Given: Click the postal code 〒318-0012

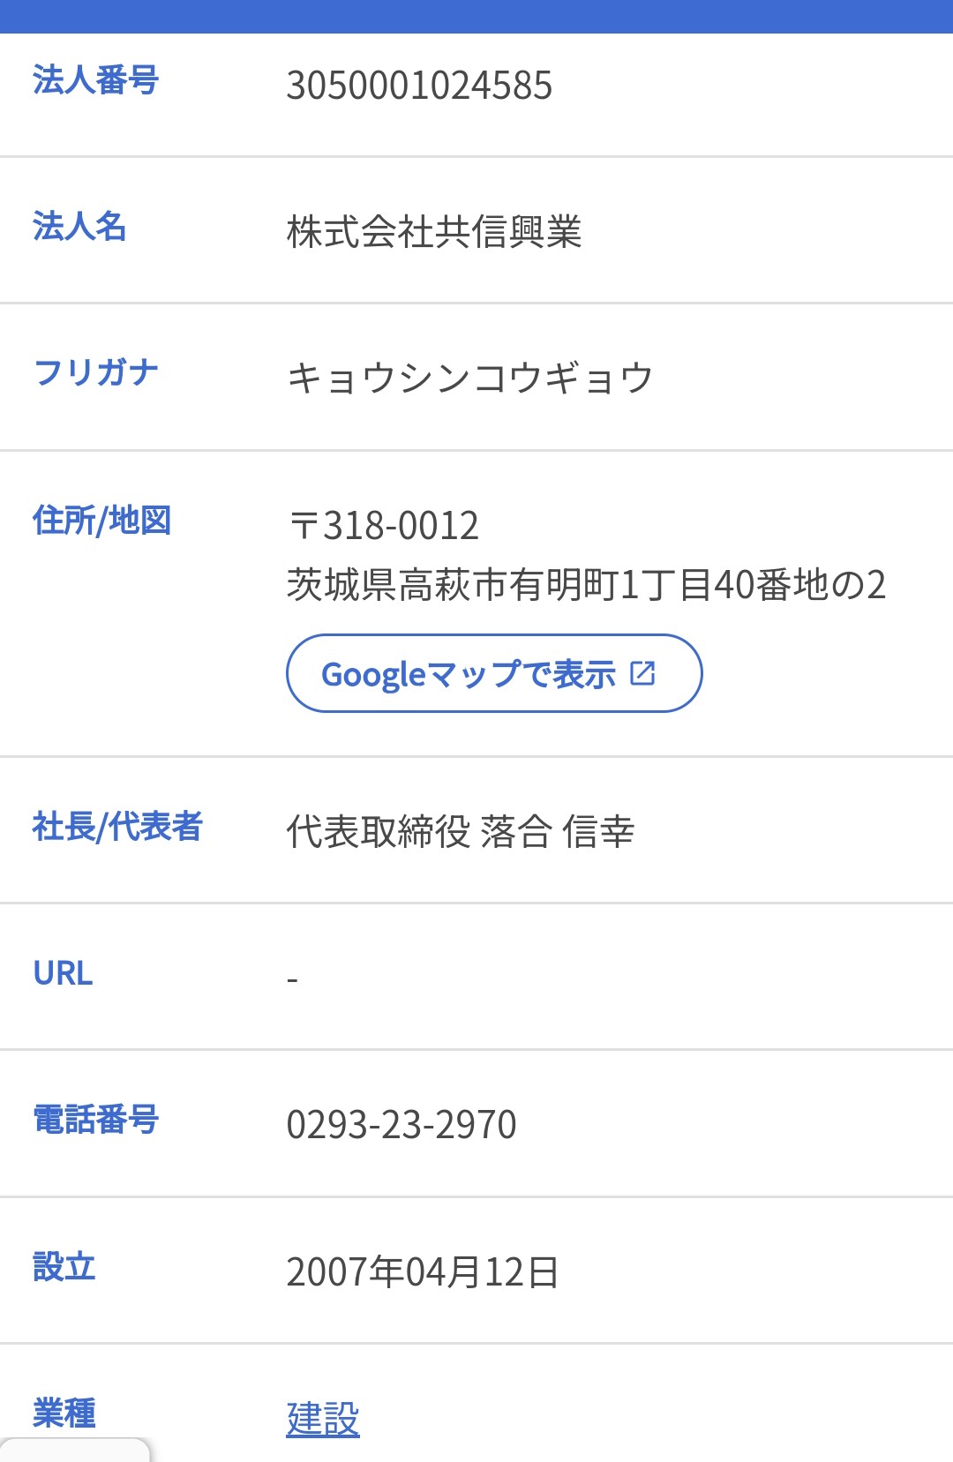Looking at the screenshot, I should (x=384, y=526).
